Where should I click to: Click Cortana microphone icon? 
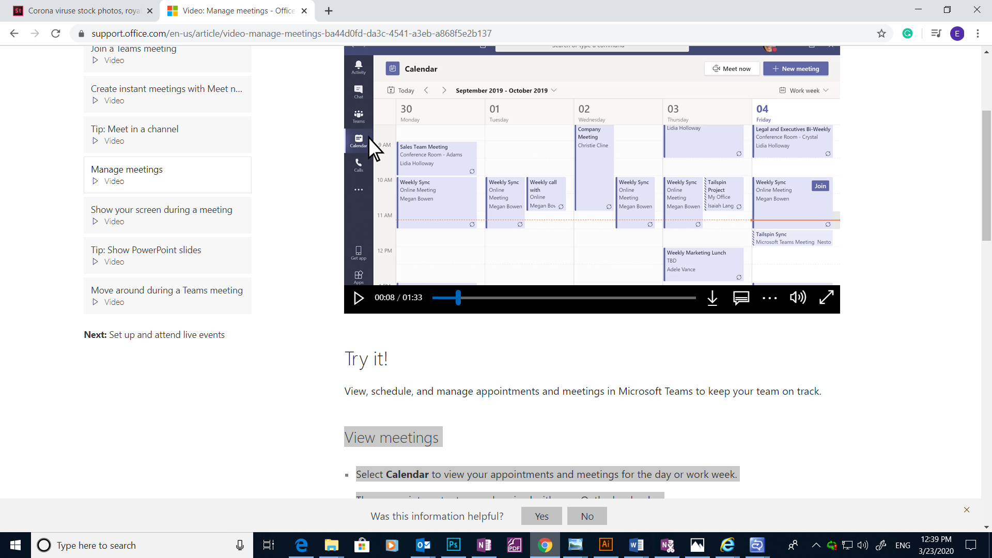(240, 545)
